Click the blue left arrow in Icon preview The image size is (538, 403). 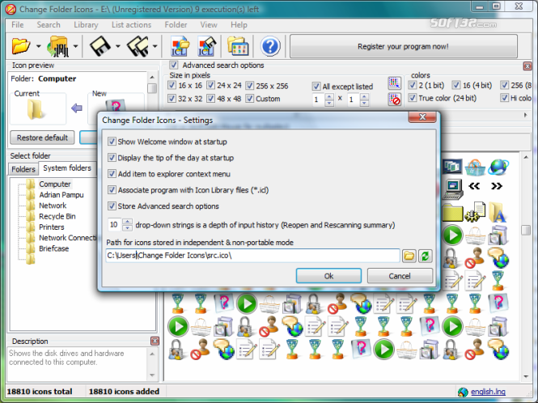(x=77, y=108)
